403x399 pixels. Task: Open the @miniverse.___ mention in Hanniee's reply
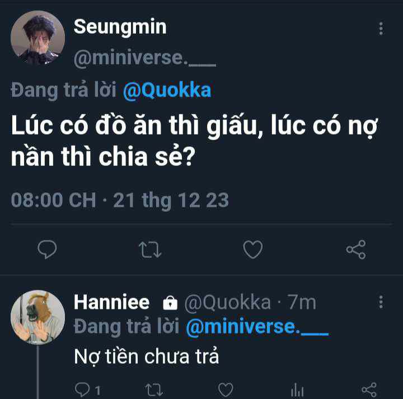(256, 327)
